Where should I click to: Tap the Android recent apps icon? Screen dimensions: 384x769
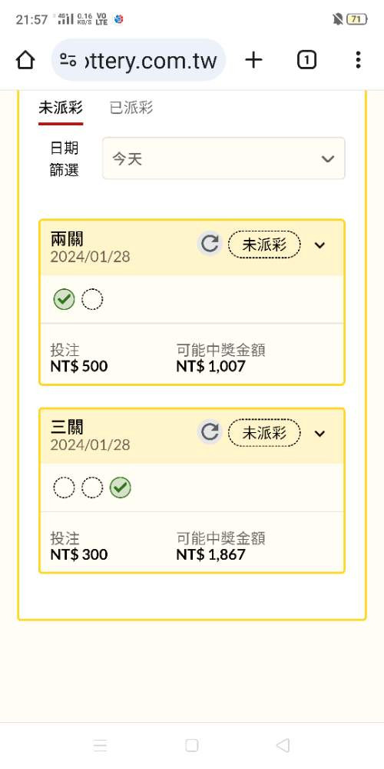(100, 745)
